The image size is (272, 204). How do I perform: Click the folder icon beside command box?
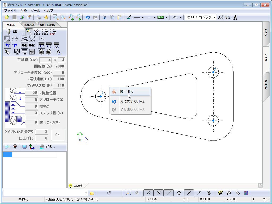92,193
